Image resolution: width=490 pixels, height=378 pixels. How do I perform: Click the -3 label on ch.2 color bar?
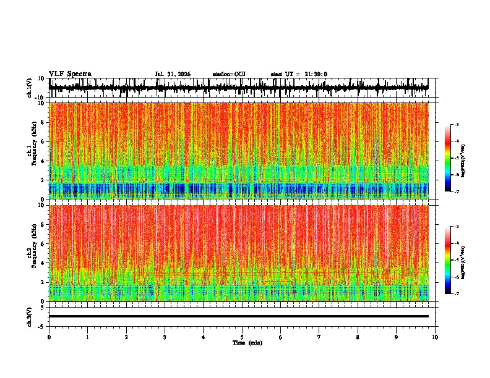(x=457, y=227)
